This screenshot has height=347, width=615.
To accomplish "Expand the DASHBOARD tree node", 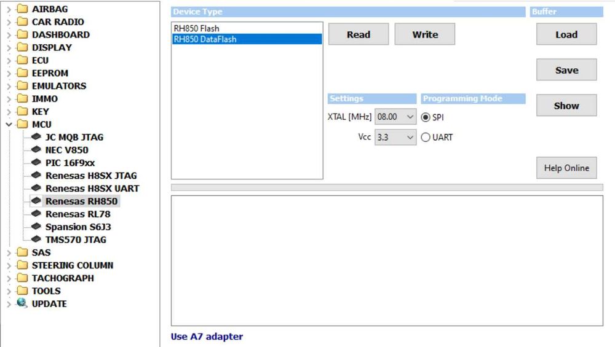I will click(x=9, y=35).
